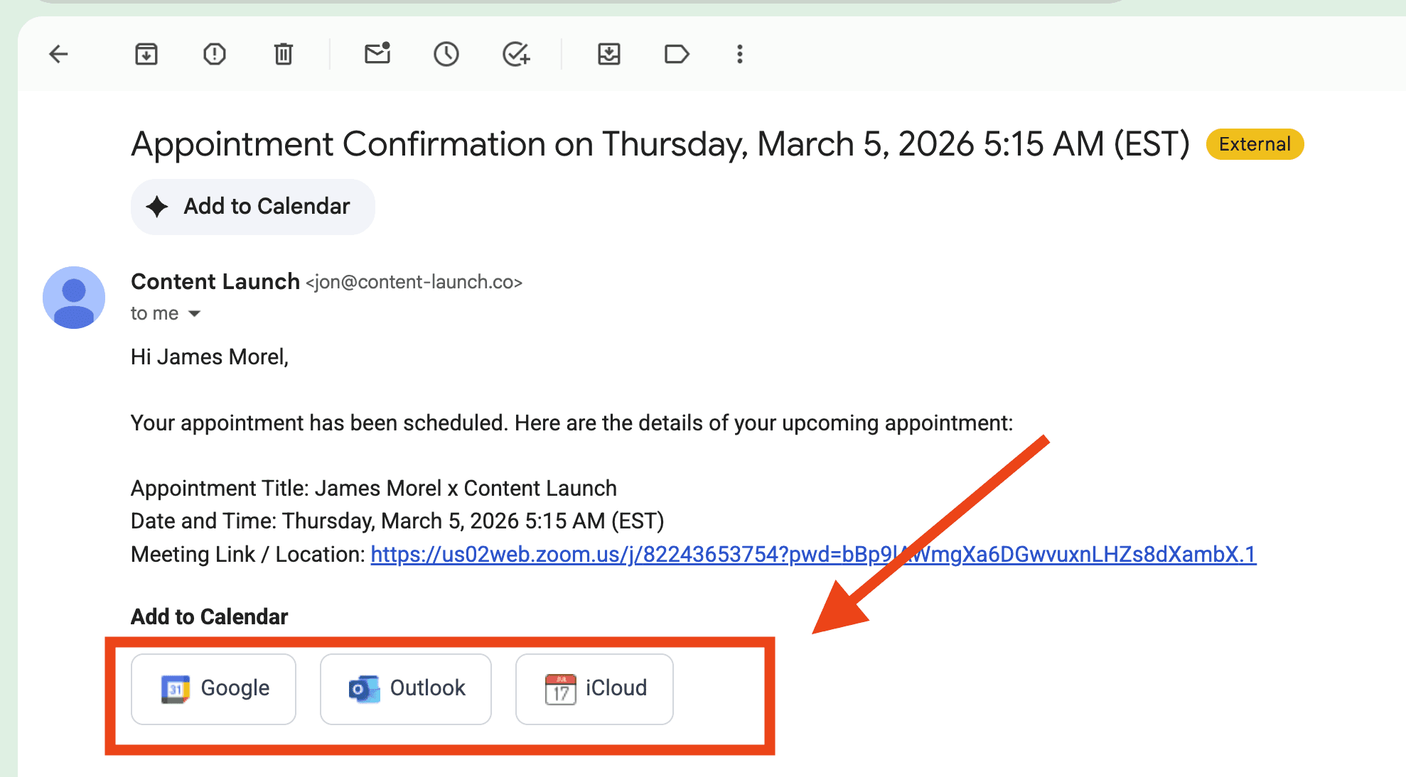
Task: Open the Labels icon menu
Action: 676,54
